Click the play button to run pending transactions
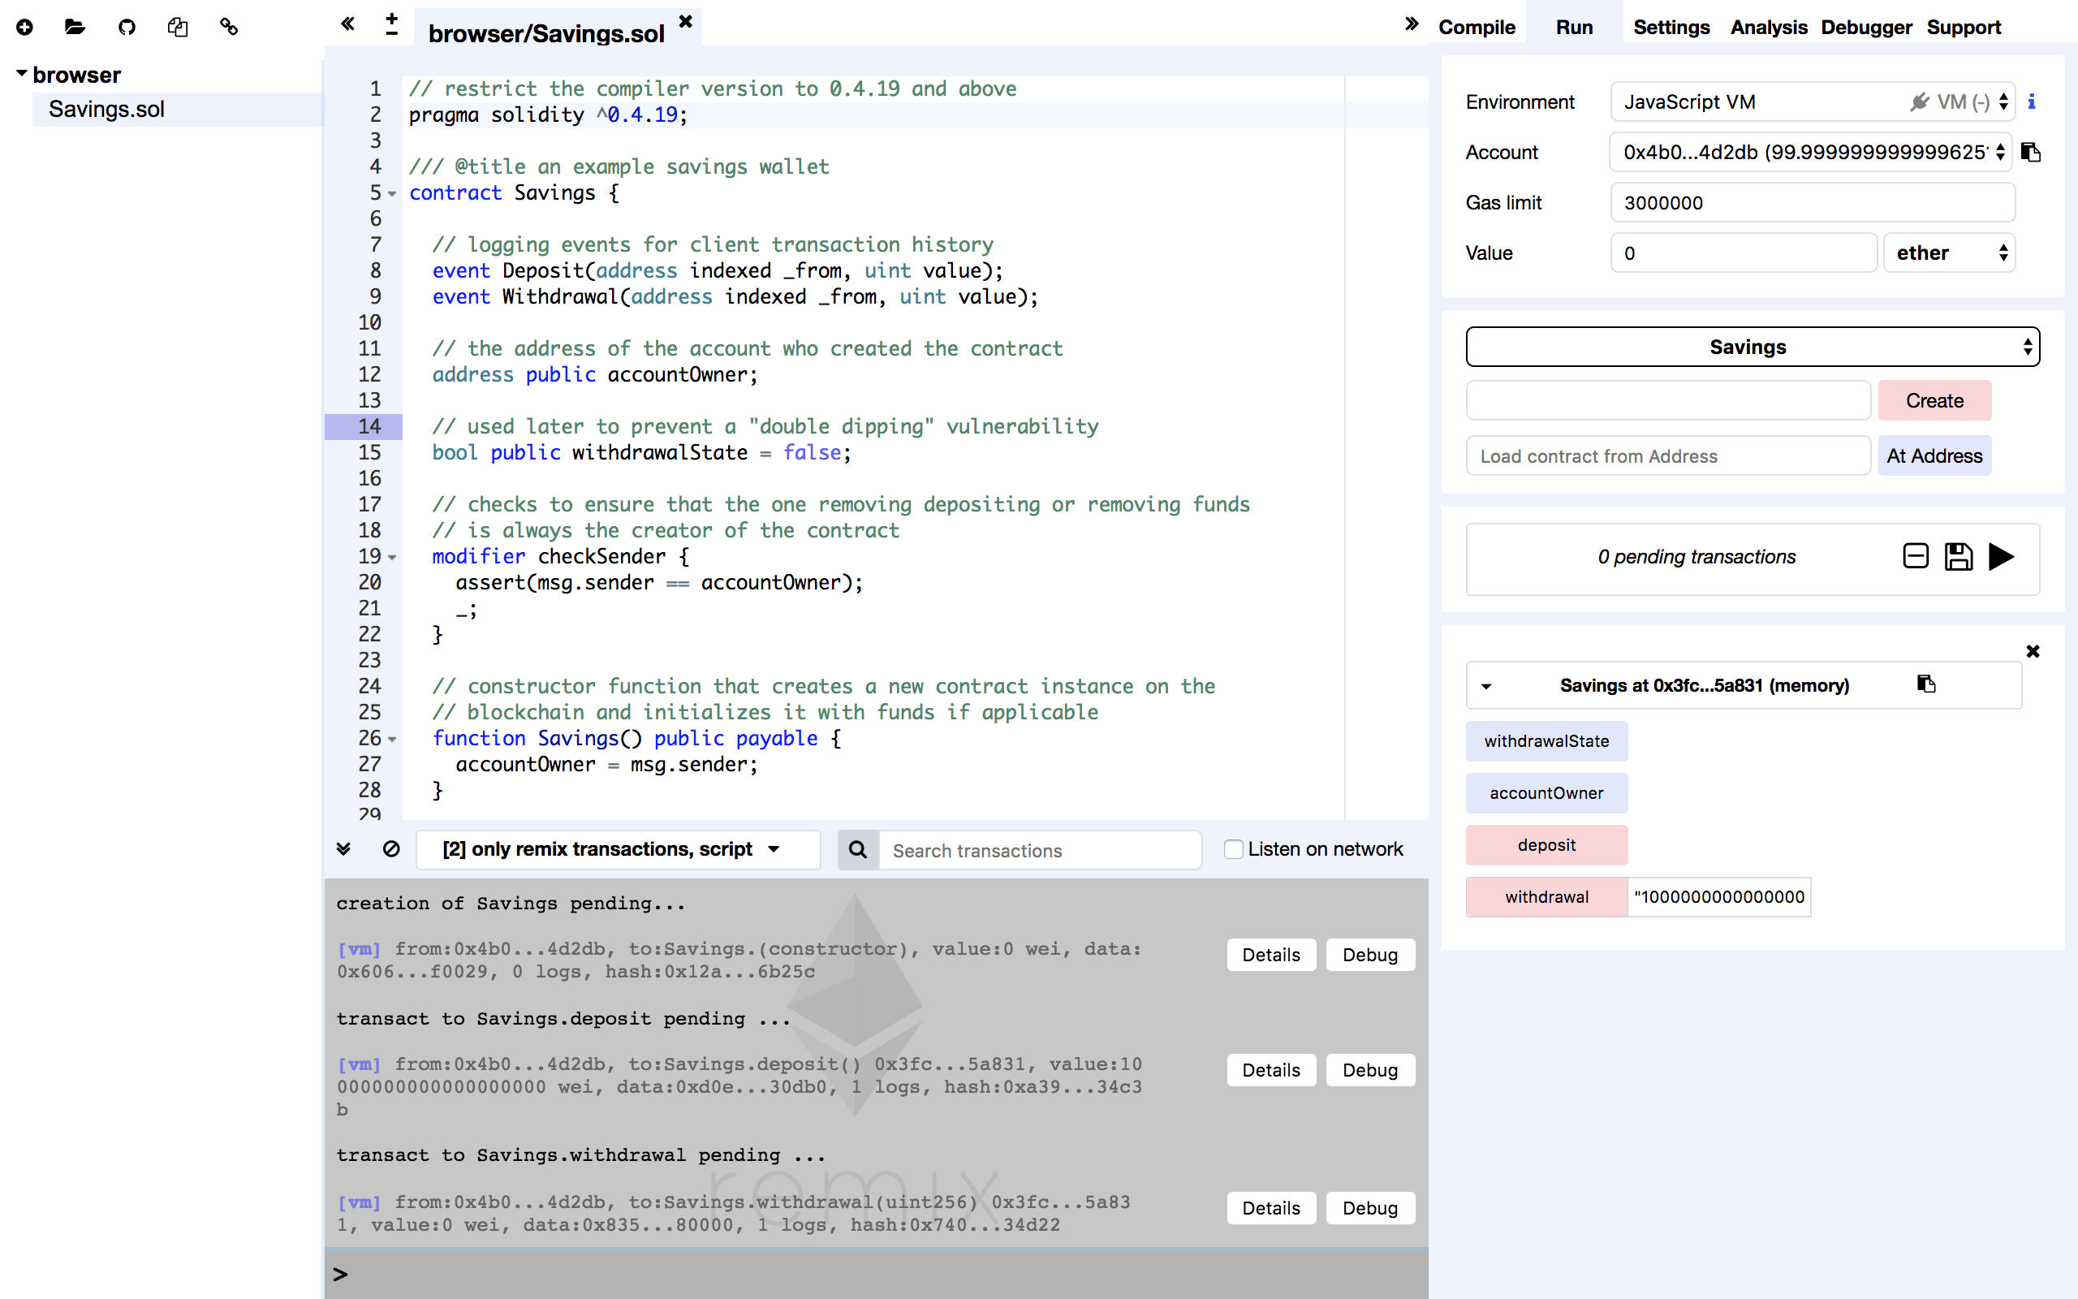This screenshot has height=1299, width=2078. (x=2001, y=557)
